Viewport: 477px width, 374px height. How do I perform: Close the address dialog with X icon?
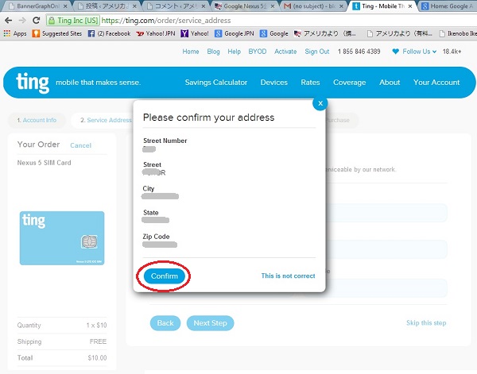coord(320,103)
